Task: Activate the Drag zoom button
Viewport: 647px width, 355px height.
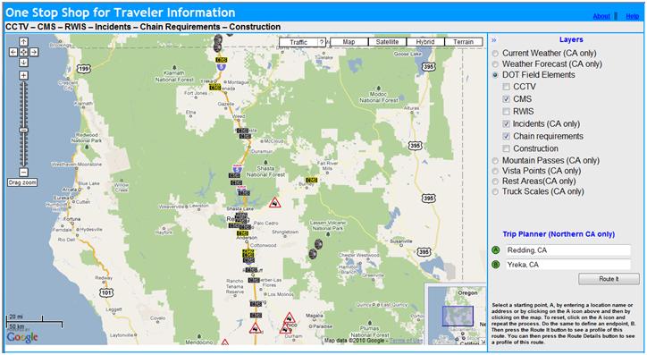Action: [22, 182]
